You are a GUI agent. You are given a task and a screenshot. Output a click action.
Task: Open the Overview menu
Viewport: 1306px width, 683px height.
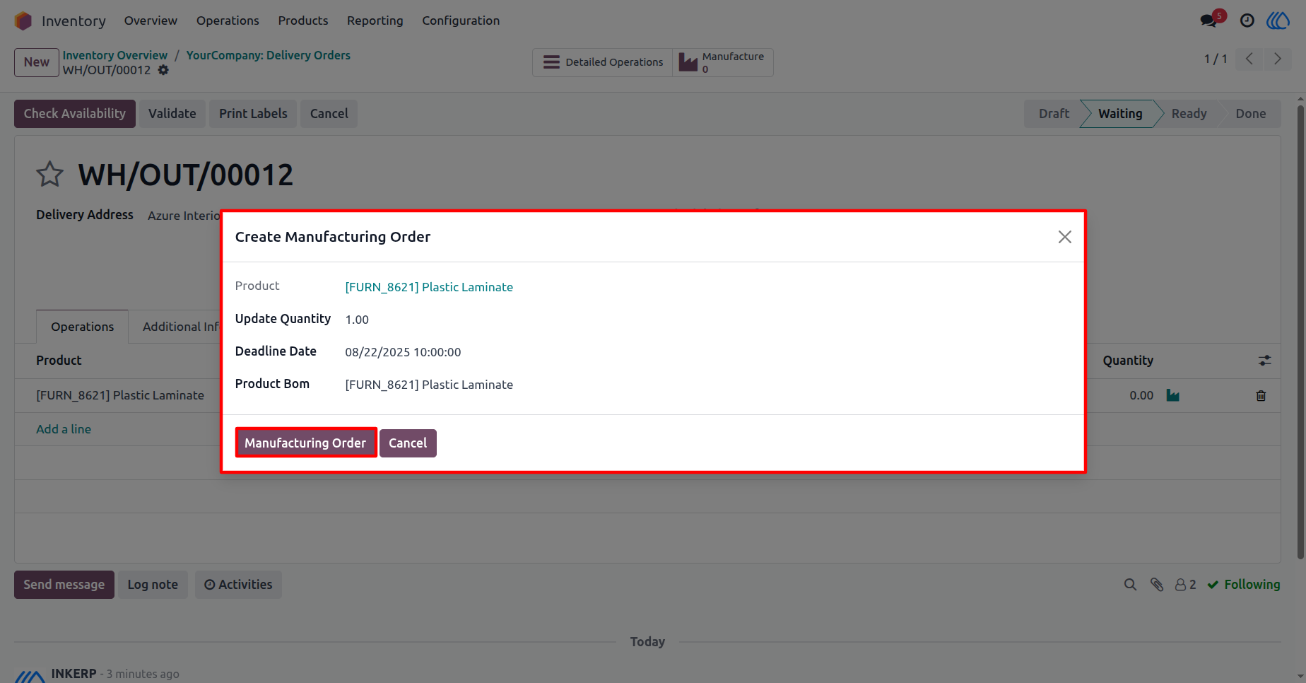tap(151, 21)
